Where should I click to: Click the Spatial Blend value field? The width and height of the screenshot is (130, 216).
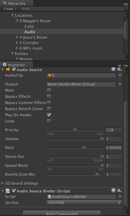(x=114, y=165)
